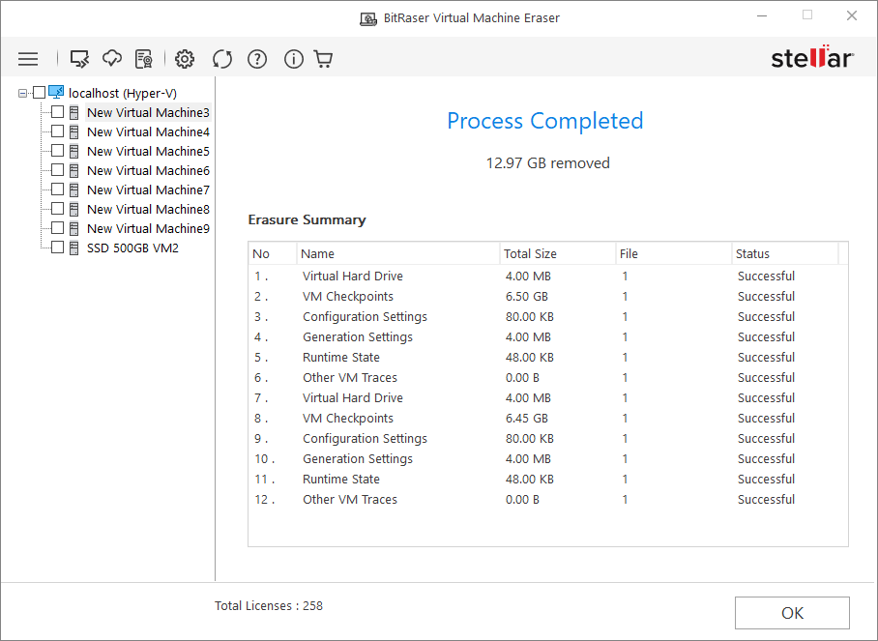
Task: Tick the localhost (Hyper-V) checkbox
Action: coord(40,93)
